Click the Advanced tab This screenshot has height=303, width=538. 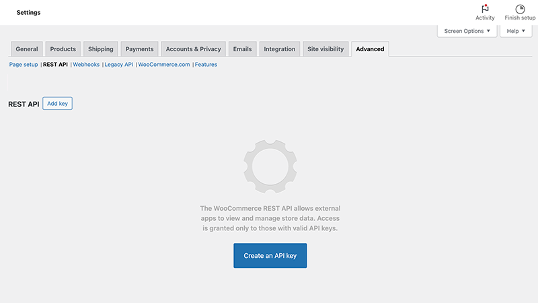pyautogui.click(x=370, y=49)
